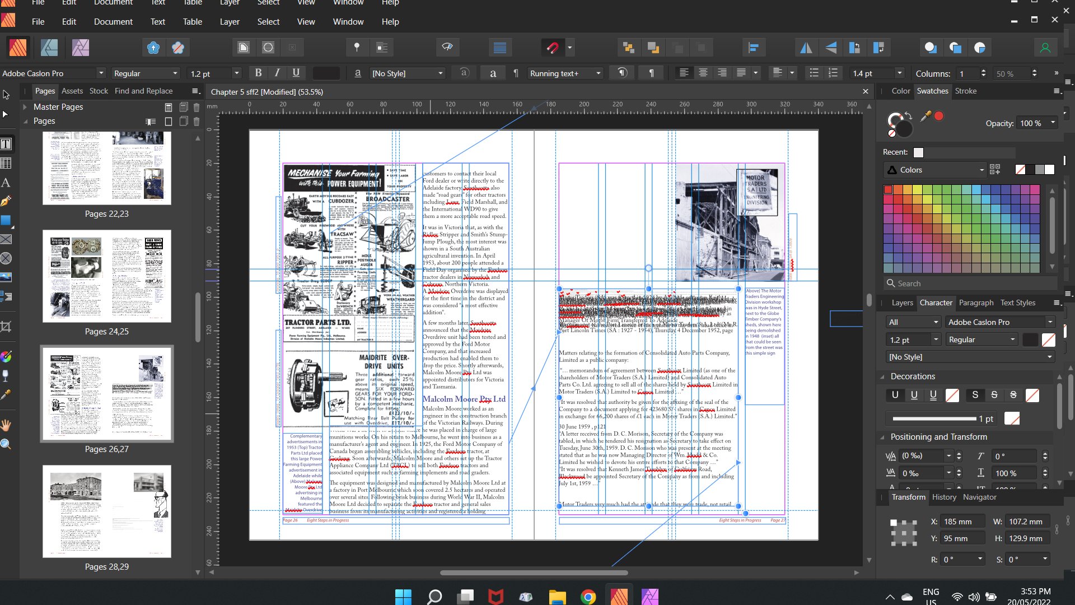Viewport: 1075px width, 605px height.
Task: Switch to the Paragraph tab
Action: pos(976,302)
